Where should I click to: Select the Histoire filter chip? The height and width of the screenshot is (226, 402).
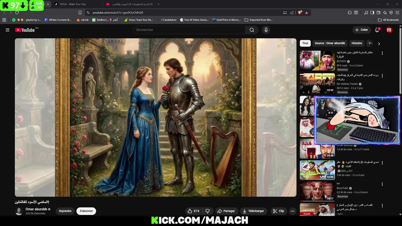pyautogui.click(x=357, y=43)
